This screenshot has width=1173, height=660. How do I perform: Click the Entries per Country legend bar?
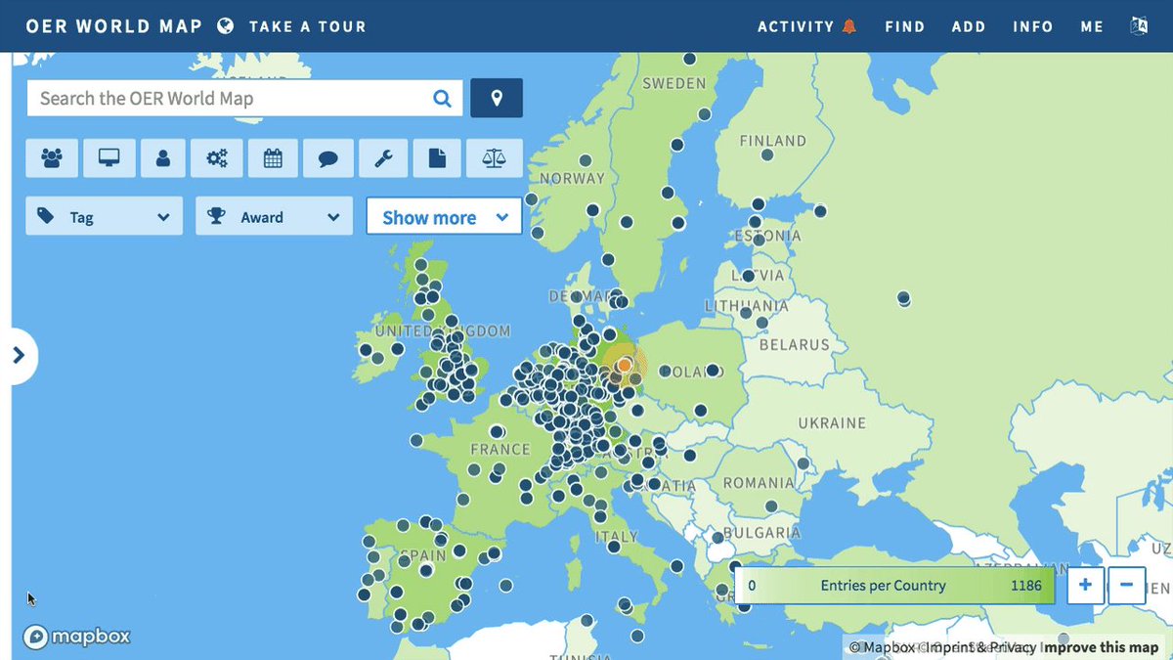click(x=894, y=586)
